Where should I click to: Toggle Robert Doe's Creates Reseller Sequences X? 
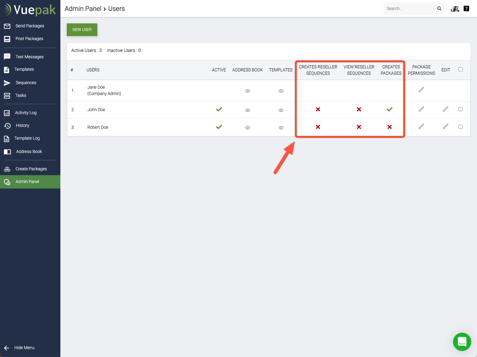pos(318,127)
